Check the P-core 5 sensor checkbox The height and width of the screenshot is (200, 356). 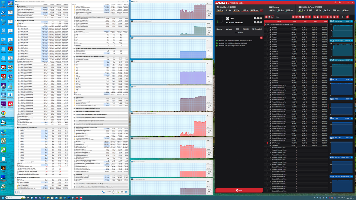(267, 39)
